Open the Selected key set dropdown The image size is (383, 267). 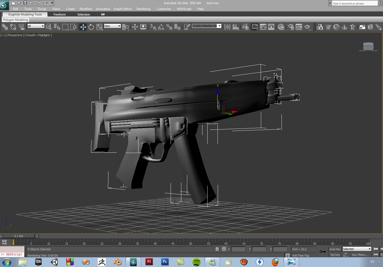click(356, 249)
